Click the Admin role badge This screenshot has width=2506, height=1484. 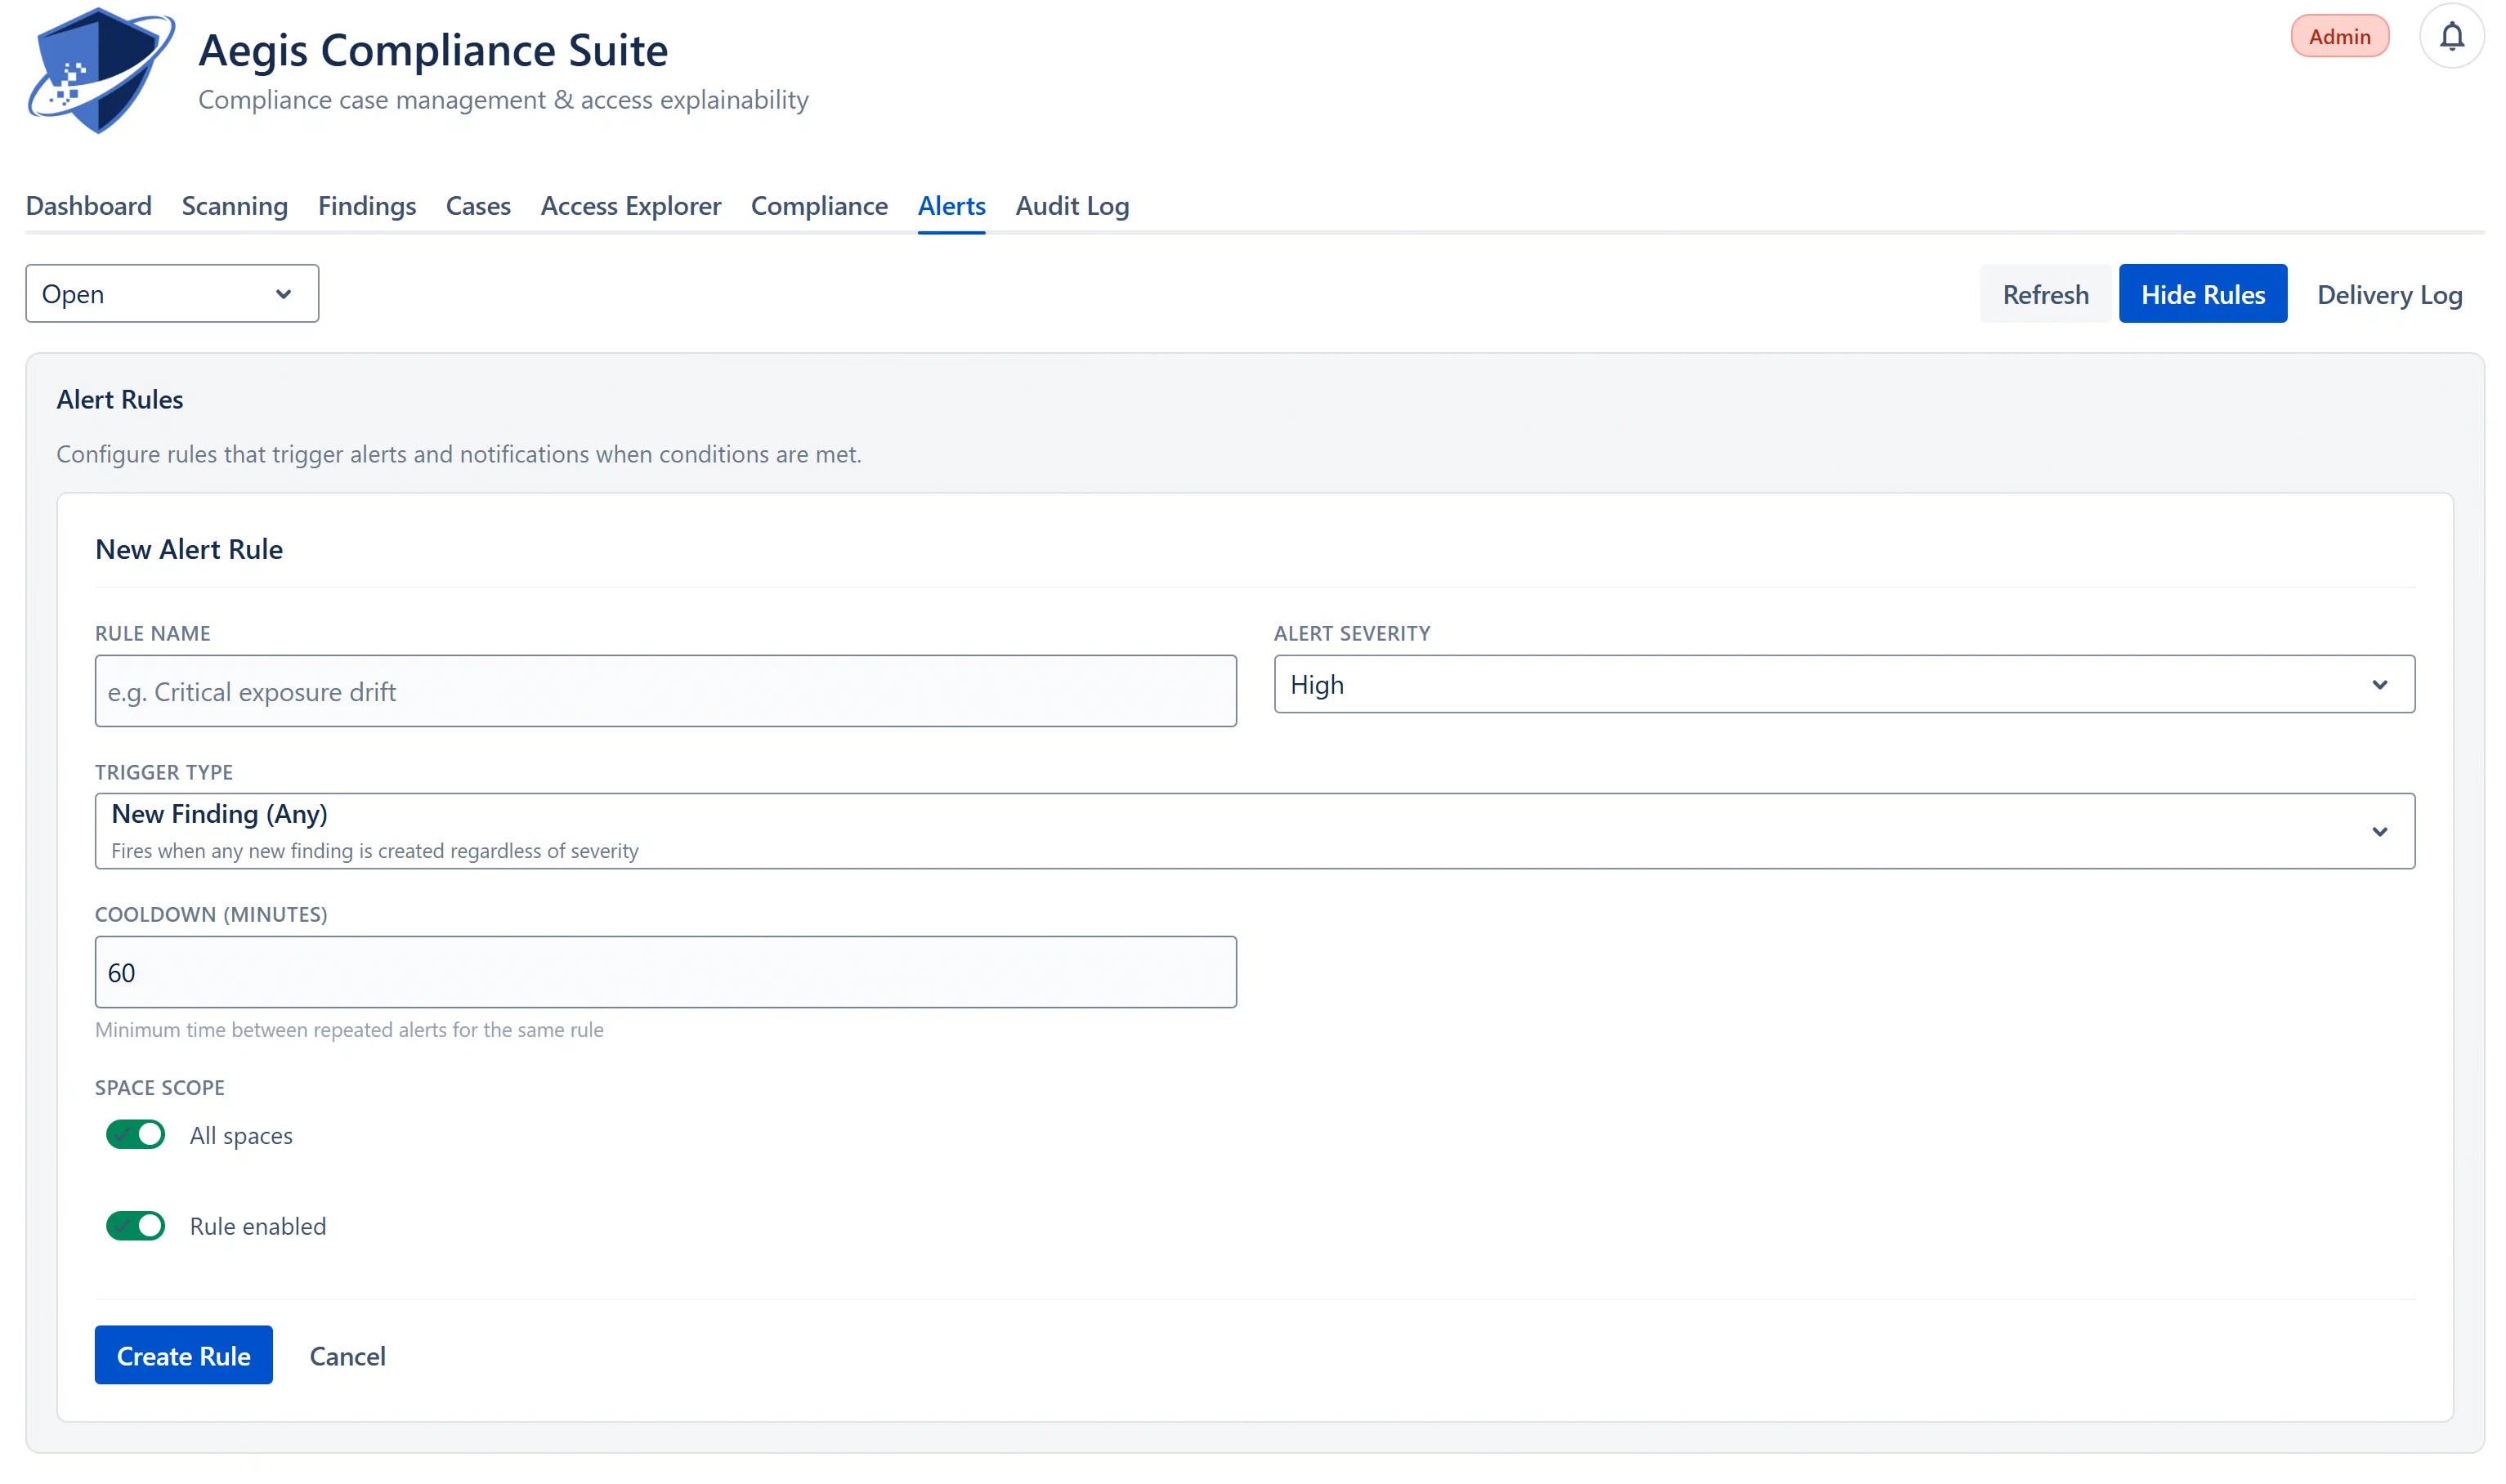coord(2339,37)
